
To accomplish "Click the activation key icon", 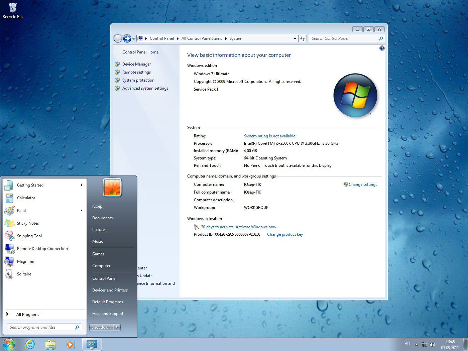I will pyautogui.click(x=197, y=227).
